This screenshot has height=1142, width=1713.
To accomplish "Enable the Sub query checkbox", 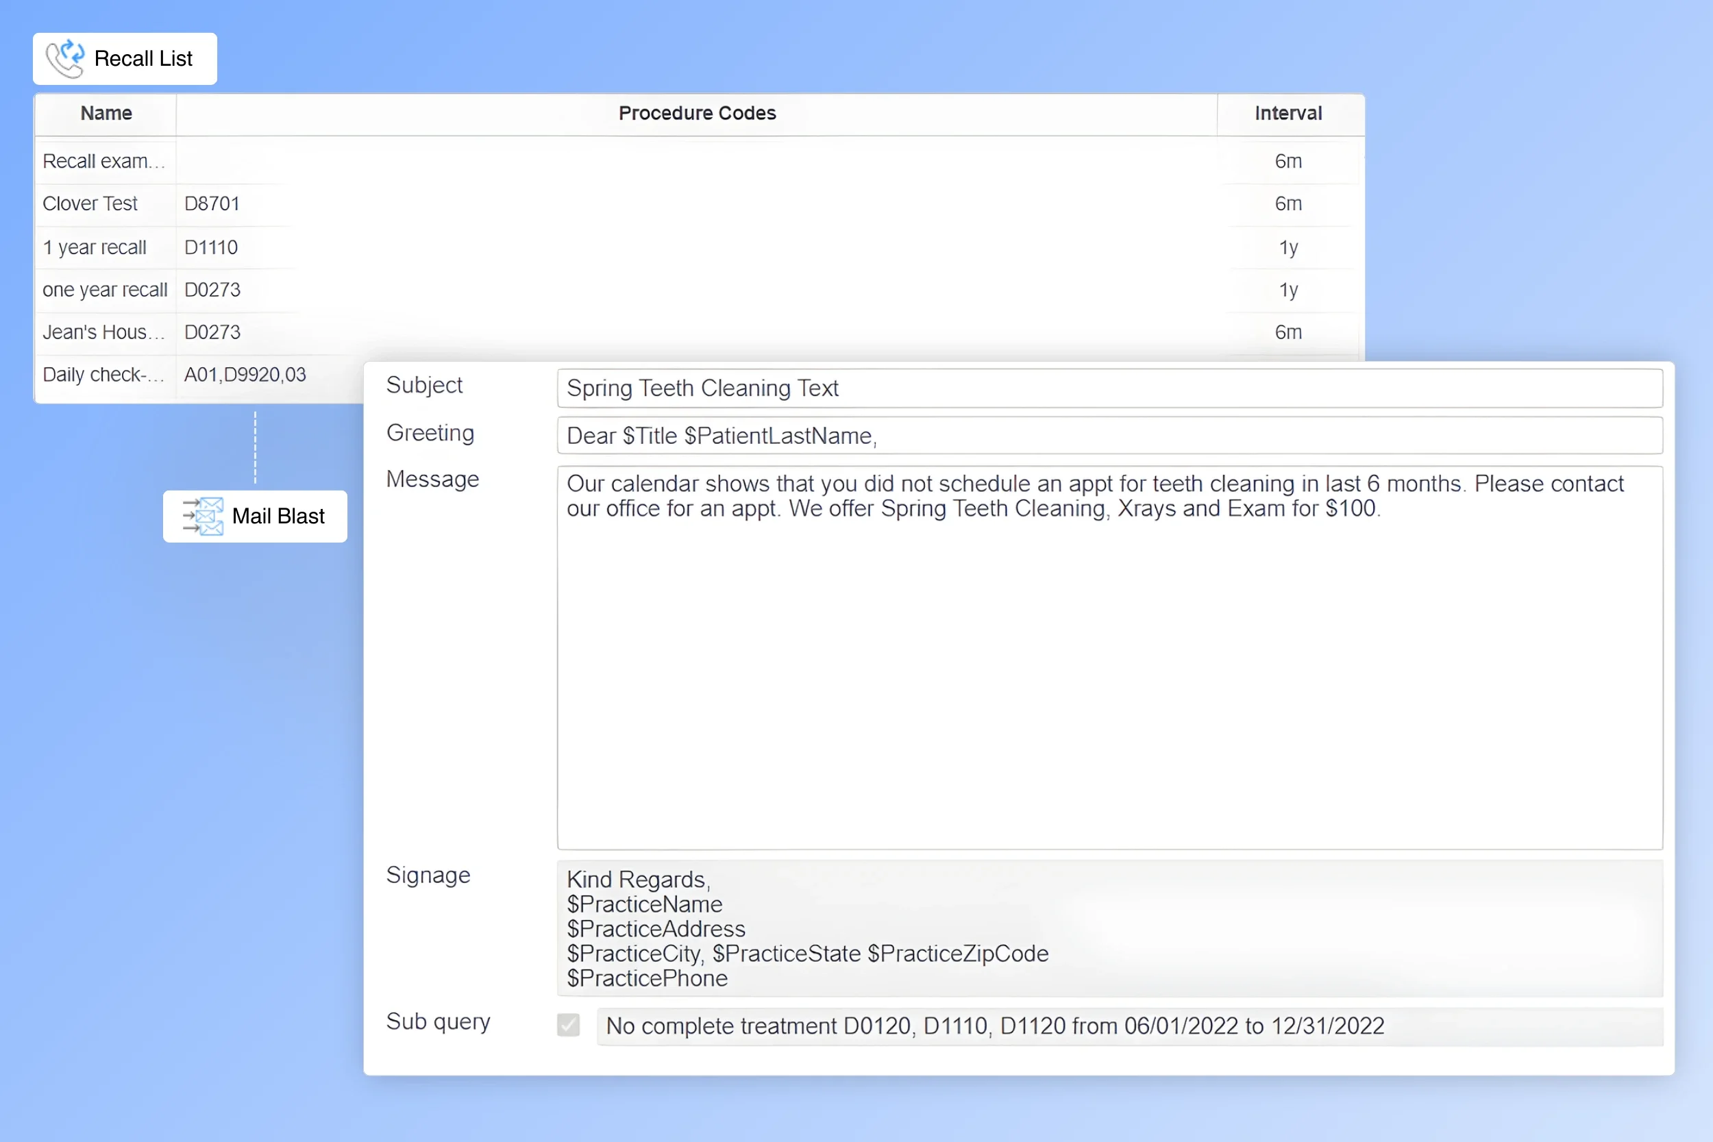I will (567, 1025).
